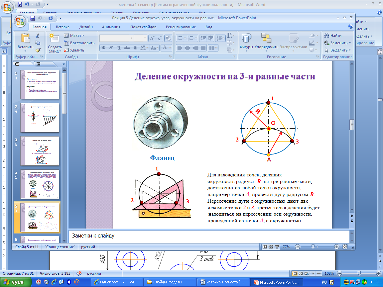Click the пуск Start button
The height and width of the screenshot is (287, 383).
[16, 282]
